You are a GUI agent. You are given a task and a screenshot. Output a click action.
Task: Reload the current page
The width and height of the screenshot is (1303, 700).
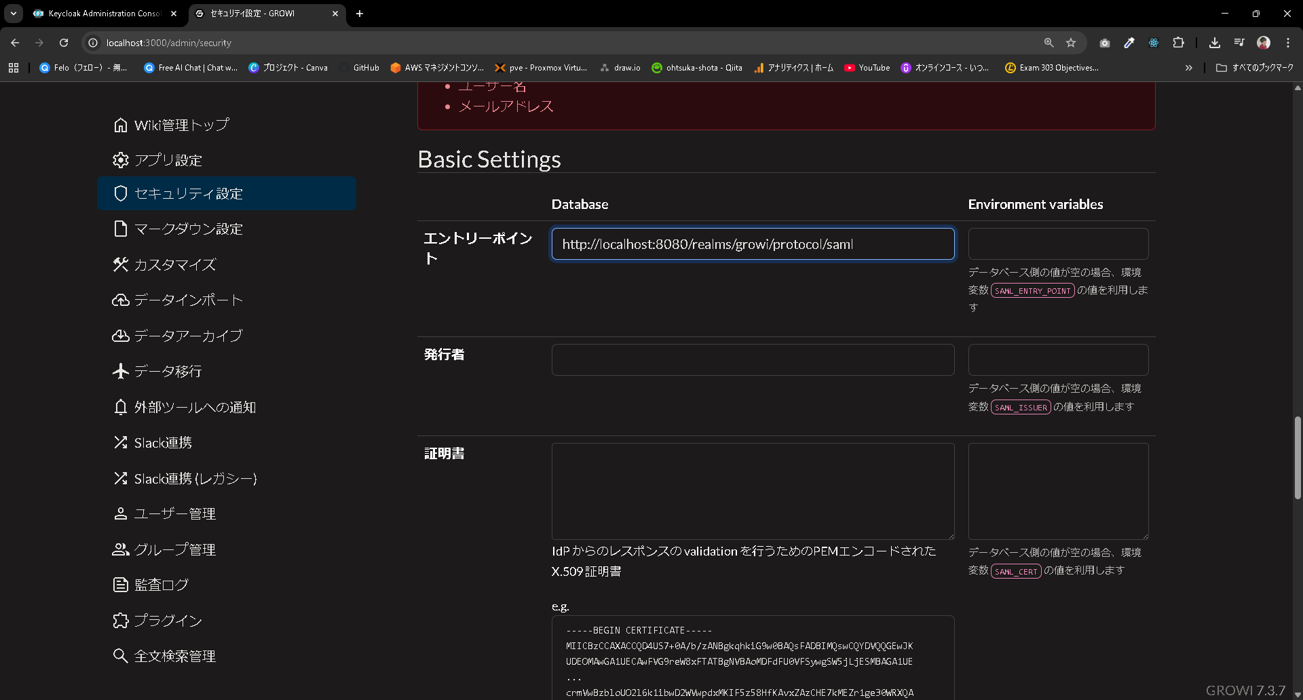(64, 43)
